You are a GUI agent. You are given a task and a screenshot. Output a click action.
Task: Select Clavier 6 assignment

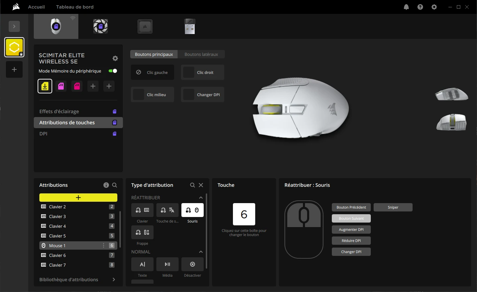click(78, 255)
